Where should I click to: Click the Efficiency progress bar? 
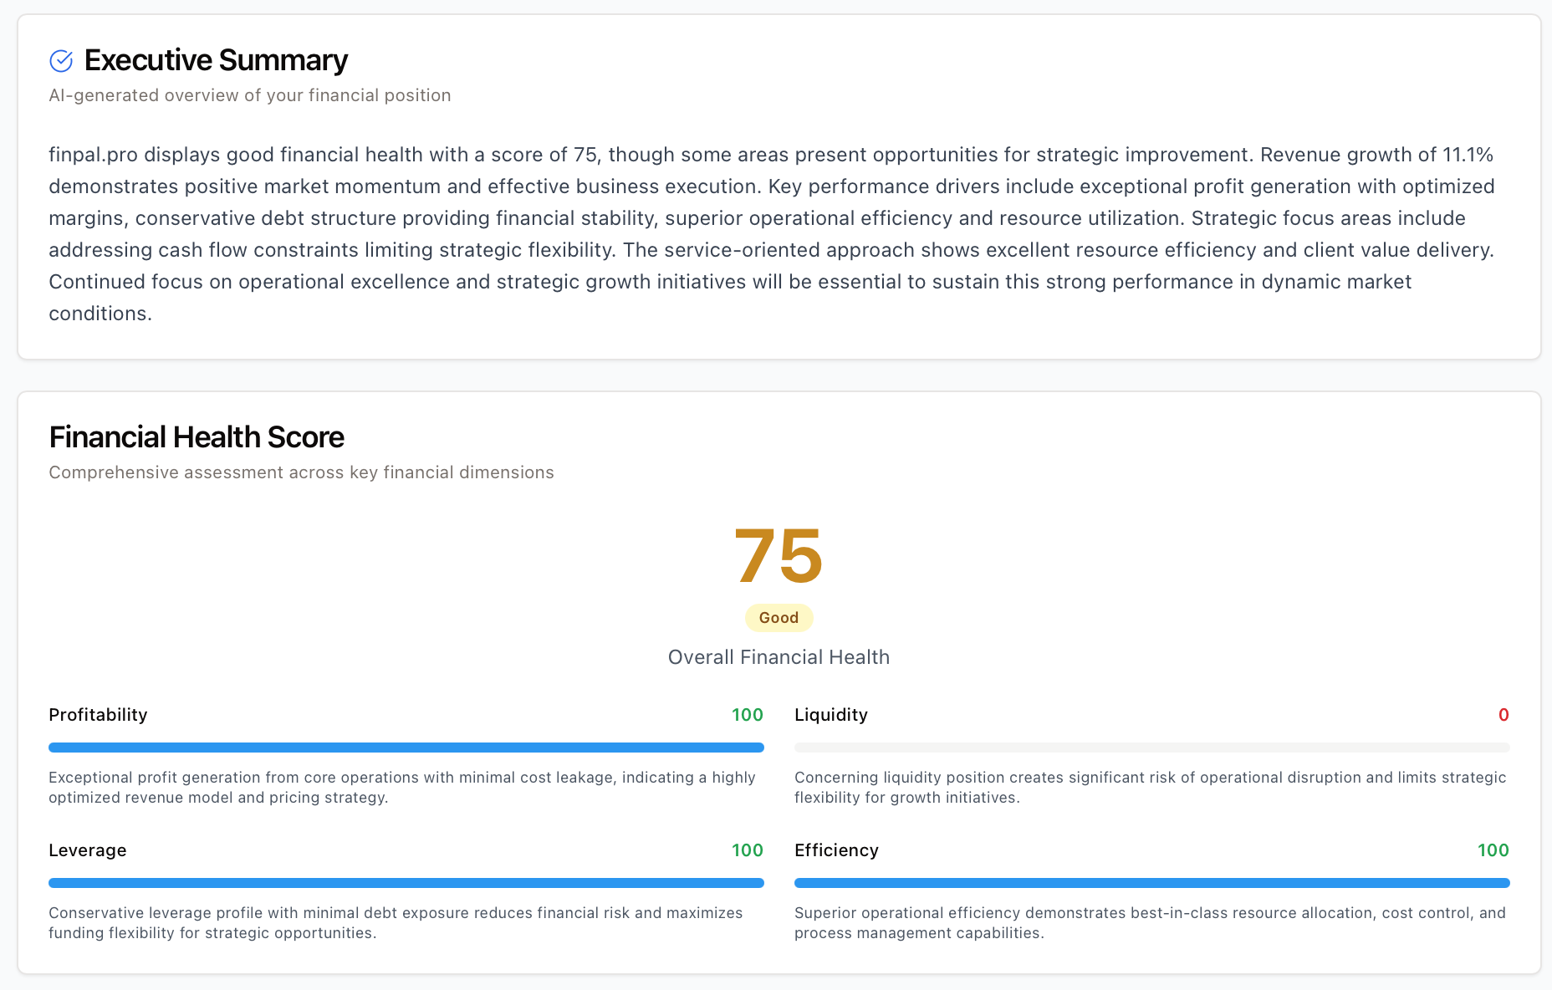click(x=1152, y=883)
